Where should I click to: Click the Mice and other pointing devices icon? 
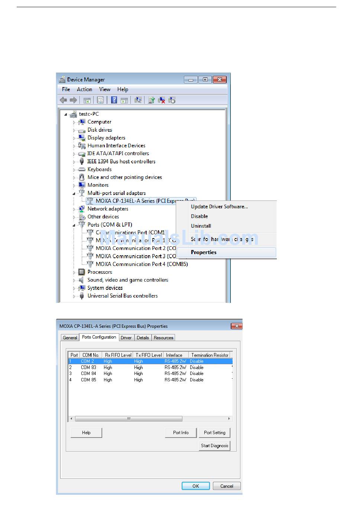(82, 177)
